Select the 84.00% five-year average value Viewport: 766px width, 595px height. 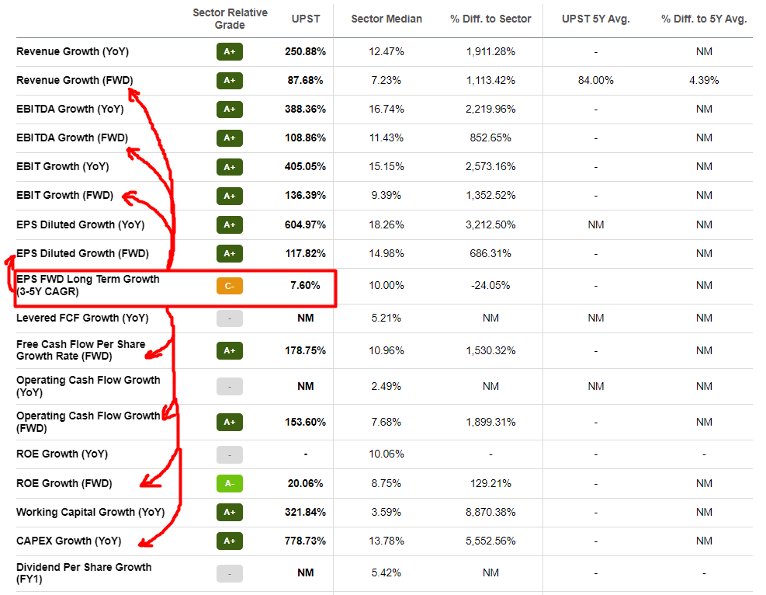pyautogui.click(x=595, y=81)
